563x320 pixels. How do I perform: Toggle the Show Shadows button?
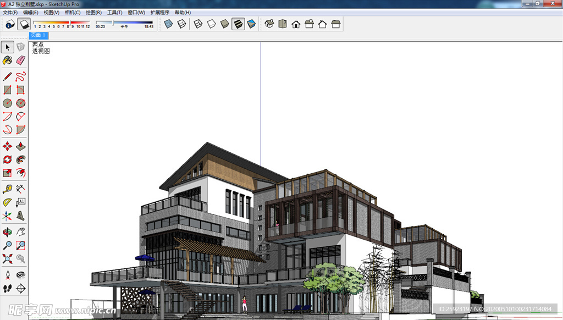[x=24, y=24]
